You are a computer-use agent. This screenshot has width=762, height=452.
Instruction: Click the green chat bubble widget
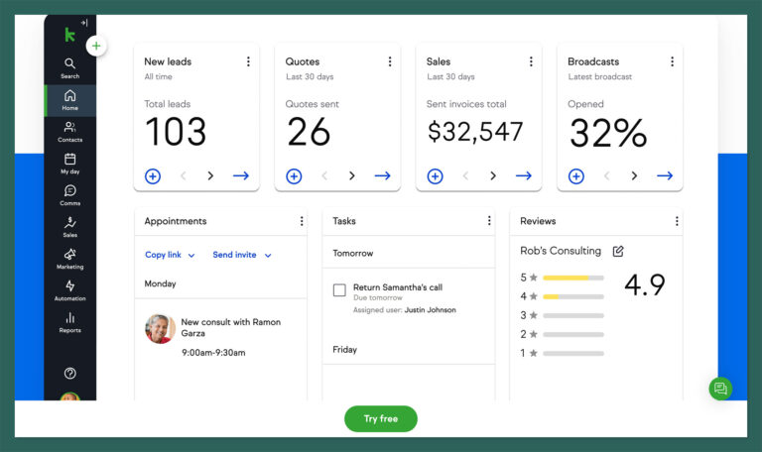pyautogui.click(x=720, y=388)
